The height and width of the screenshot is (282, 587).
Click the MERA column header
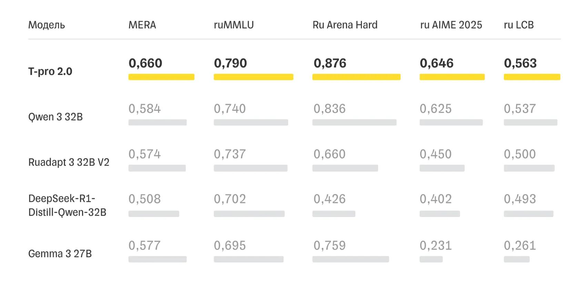pos(142,25)
